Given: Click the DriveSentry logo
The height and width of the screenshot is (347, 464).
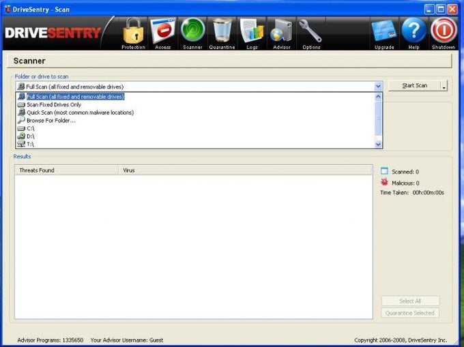Looking at the screenshot, I should coord(53,33).
